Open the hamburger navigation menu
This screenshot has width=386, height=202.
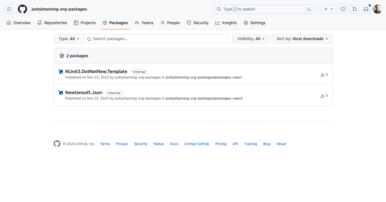tap(9, 9)
